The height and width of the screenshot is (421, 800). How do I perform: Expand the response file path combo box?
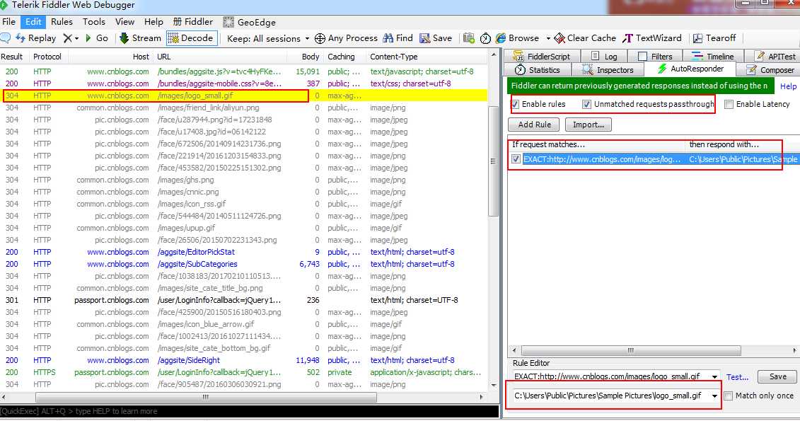tap(714, 396)
